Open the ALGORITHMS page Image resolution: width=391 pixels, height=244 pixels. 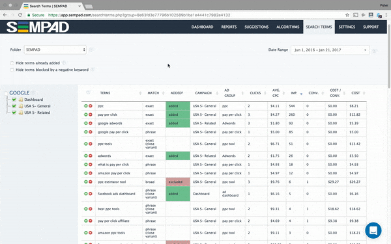pyautogui.click(x=288, y=27)
